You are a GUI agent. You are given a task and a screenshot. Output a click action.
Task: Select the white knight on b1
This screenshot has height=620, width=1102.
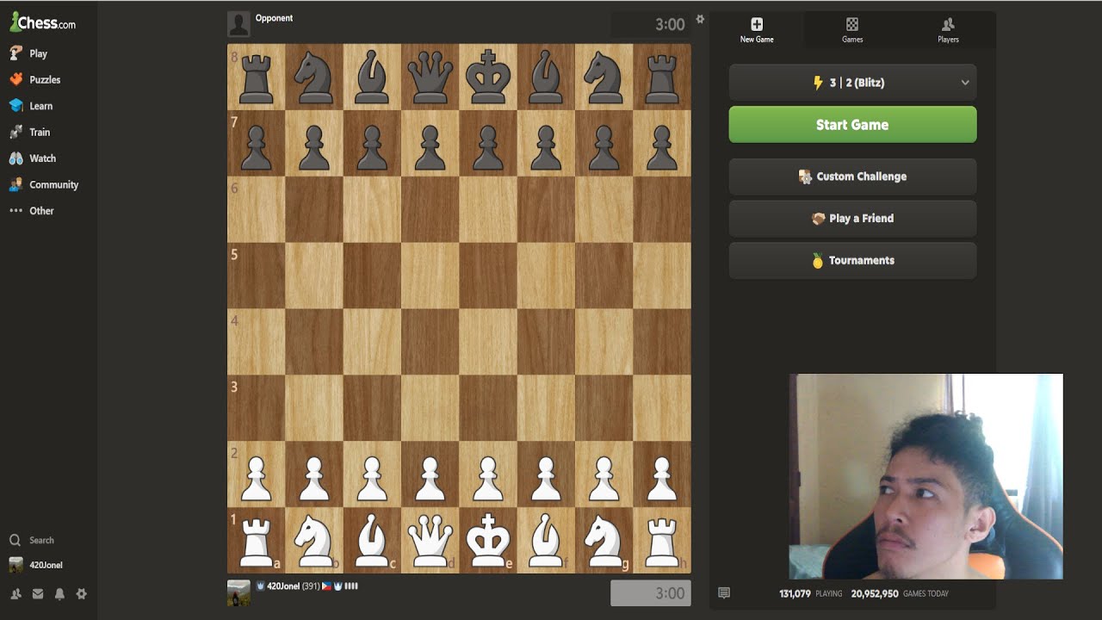click(x=314, y=540)
